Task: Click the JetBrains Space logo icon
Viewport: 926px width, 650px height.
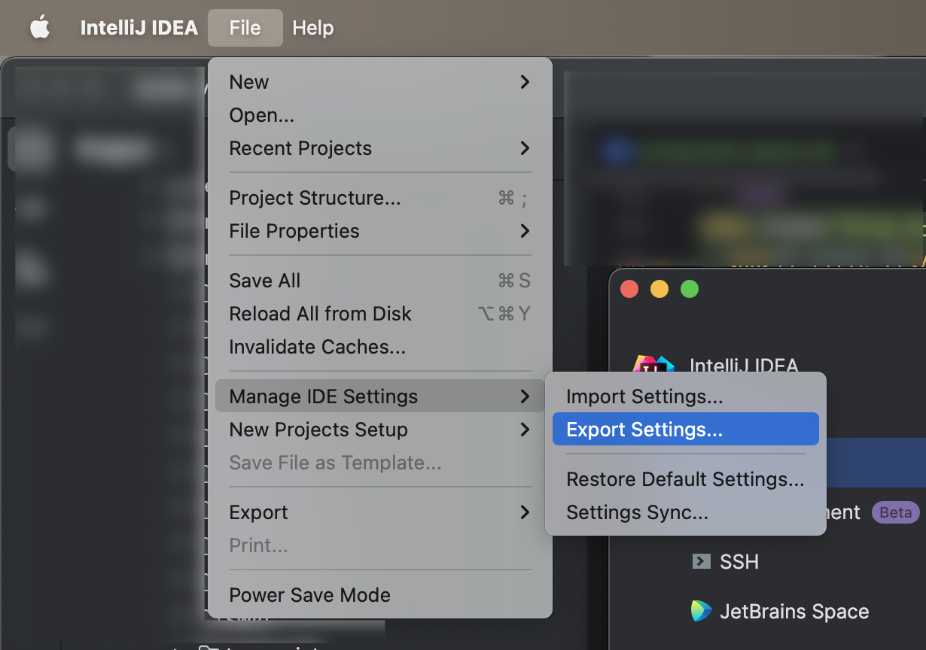Action: (701, 611)
